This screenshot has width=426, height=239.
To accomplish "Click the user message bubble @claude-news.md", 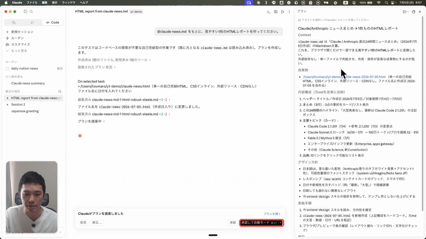I will pos(219,31).
